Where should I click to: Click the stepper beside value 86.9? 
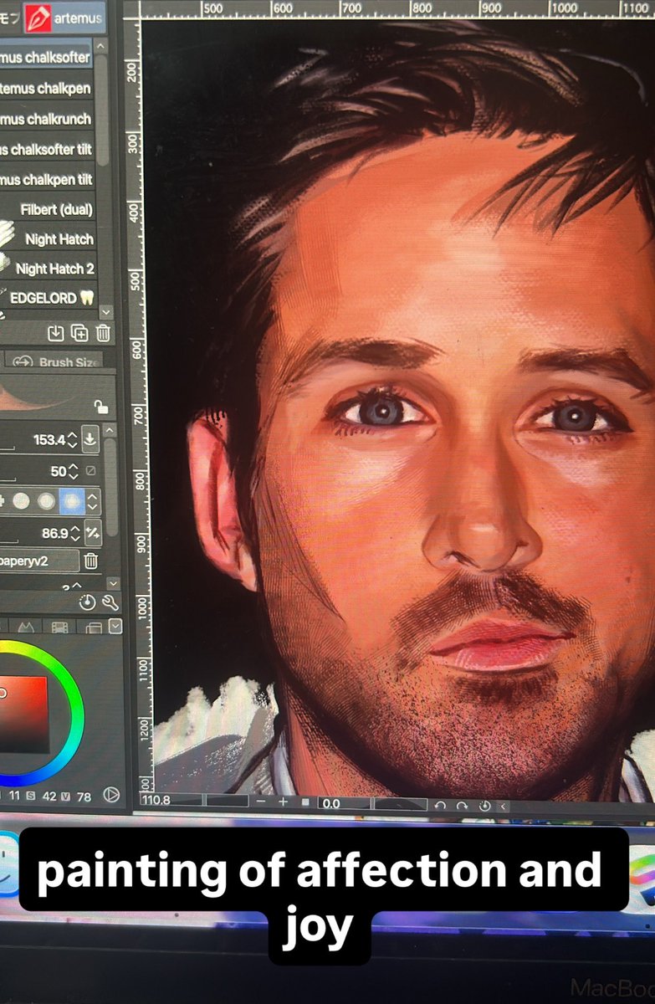click(75, 532)
